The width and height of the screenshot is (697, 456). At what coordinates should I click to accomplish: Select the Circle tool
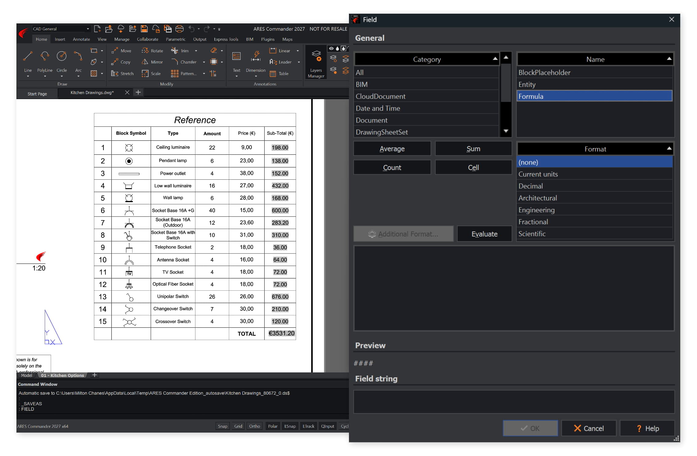pos(62,57)
